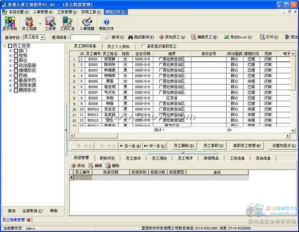
Task: Open the 工资管理 menu
Action: point(67,12)
